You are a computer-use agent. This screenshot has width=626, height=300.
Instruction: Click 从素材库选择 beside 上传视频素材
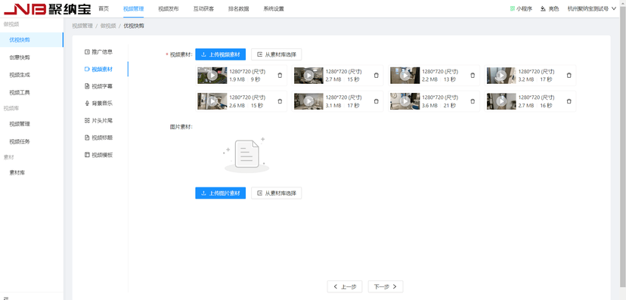click(x=276, y=54)
